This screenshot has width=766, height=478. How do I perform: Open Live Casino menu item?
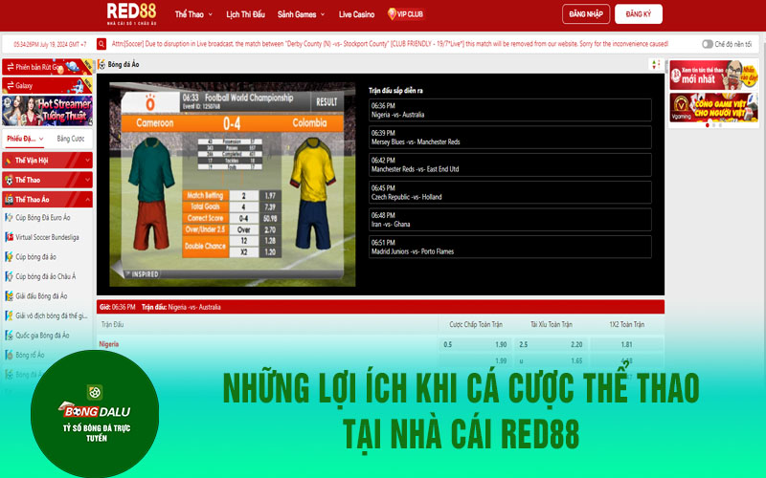356,14
